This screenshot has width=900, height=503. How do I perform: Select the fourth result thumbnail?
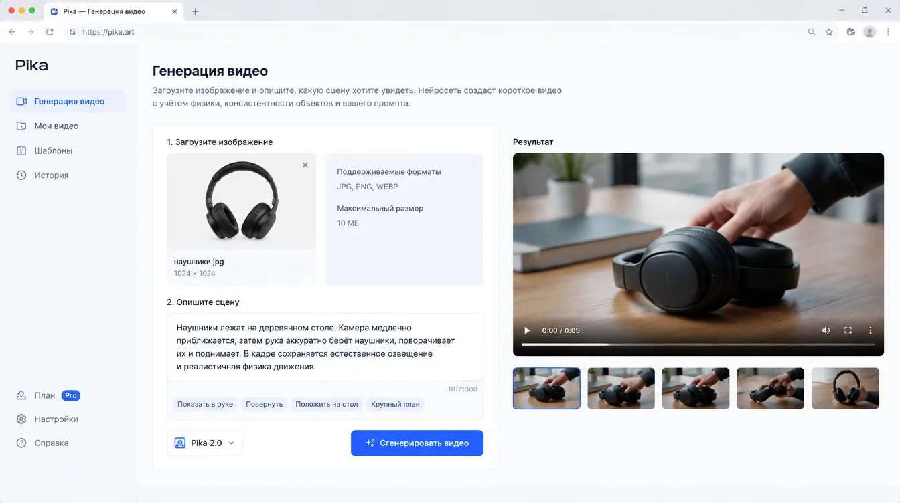coord(771,388)
